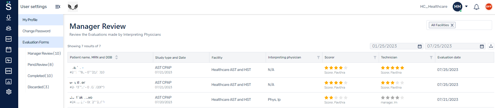This screenshot has width=495, height=108.
Task: Download the results with export icon
Action: tap(491, 46)
